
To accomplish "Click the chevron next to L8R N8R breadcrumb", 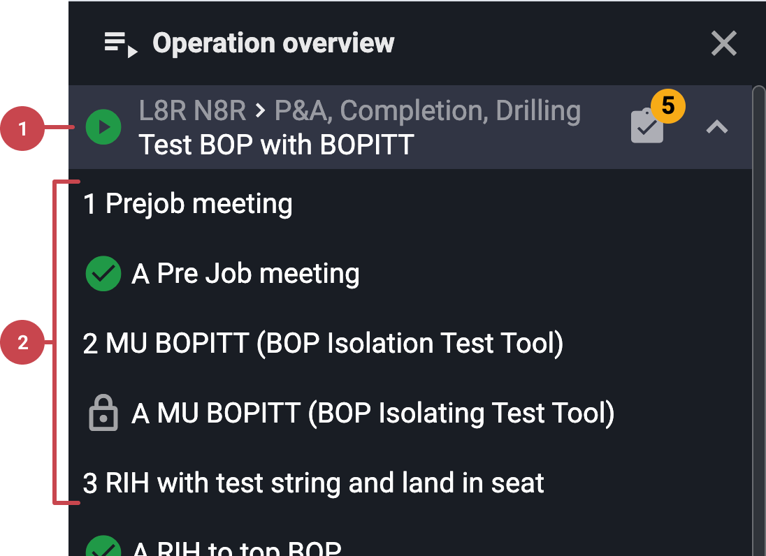I will pyautogui.click(x=261, y=110).
